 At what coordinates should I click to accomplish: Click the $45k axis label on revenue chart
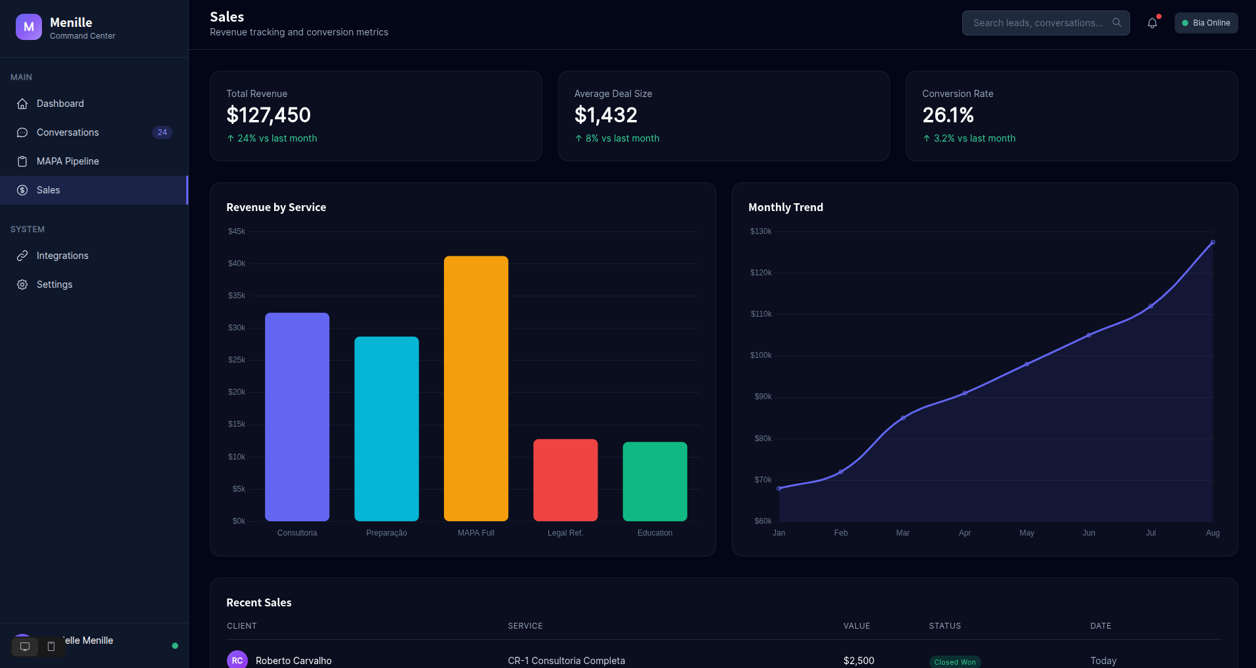tap(237, 231)
